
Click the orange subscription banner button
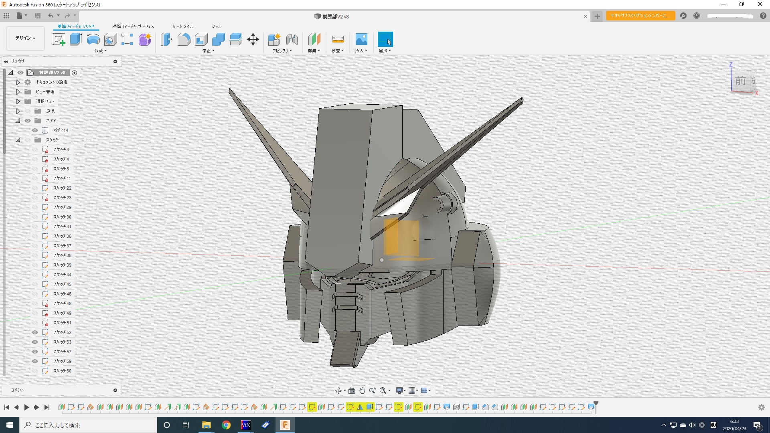tap(640, 16)
